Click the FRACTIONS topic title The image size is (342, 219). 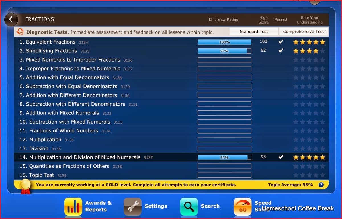pyautogui.click(x=40, y=19)
